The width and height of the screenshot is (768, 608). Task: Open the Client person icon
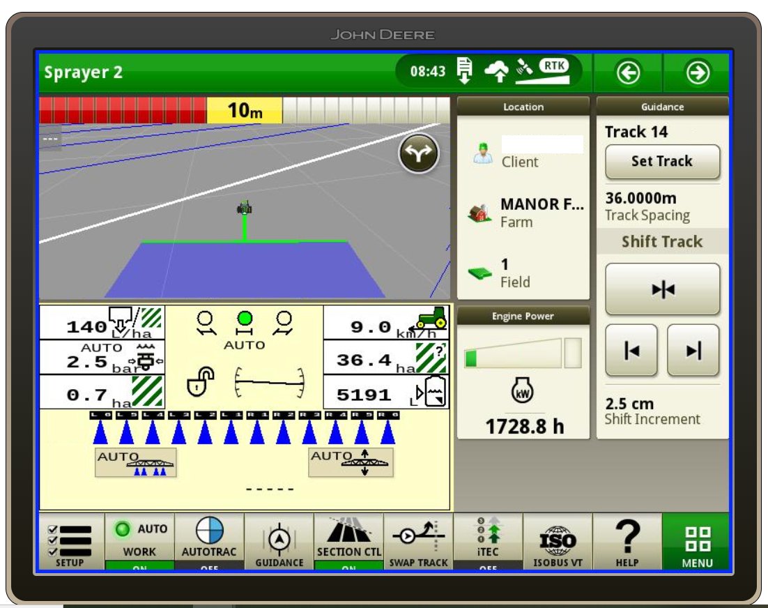pos(483,153)
